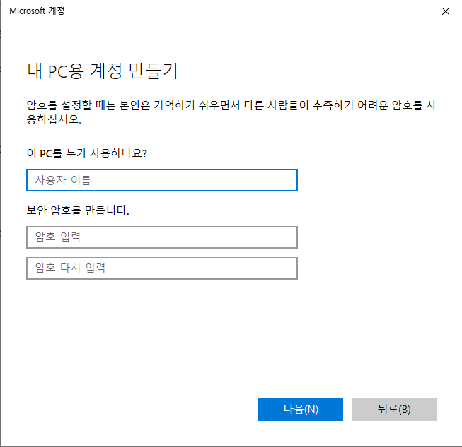Screen dimensions: 462x447
Task: Continue with the 다음(N) button
Action: coord(301,410)
